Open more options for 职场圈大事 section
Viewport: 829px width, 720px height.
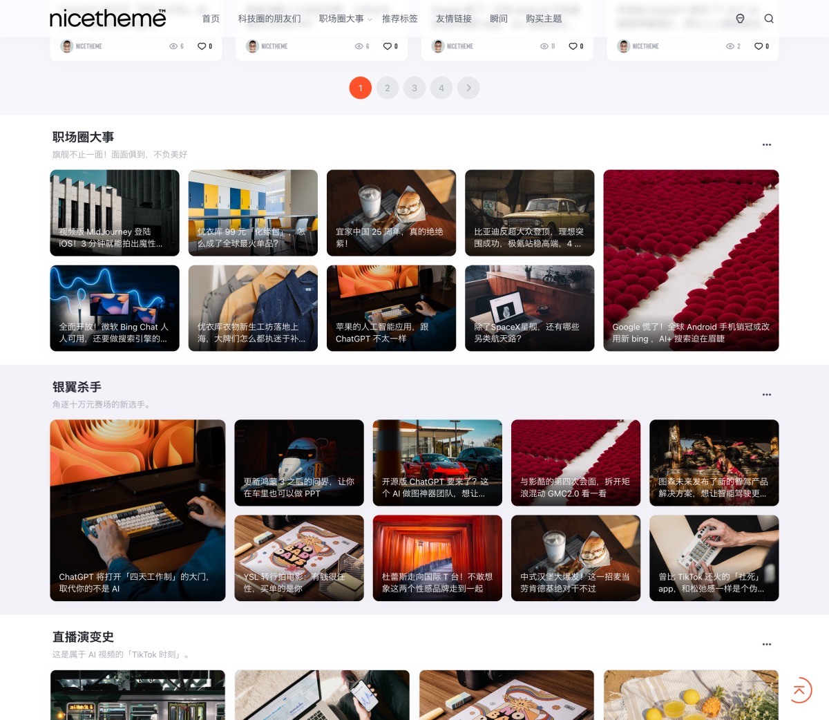(x=766, y=144)
